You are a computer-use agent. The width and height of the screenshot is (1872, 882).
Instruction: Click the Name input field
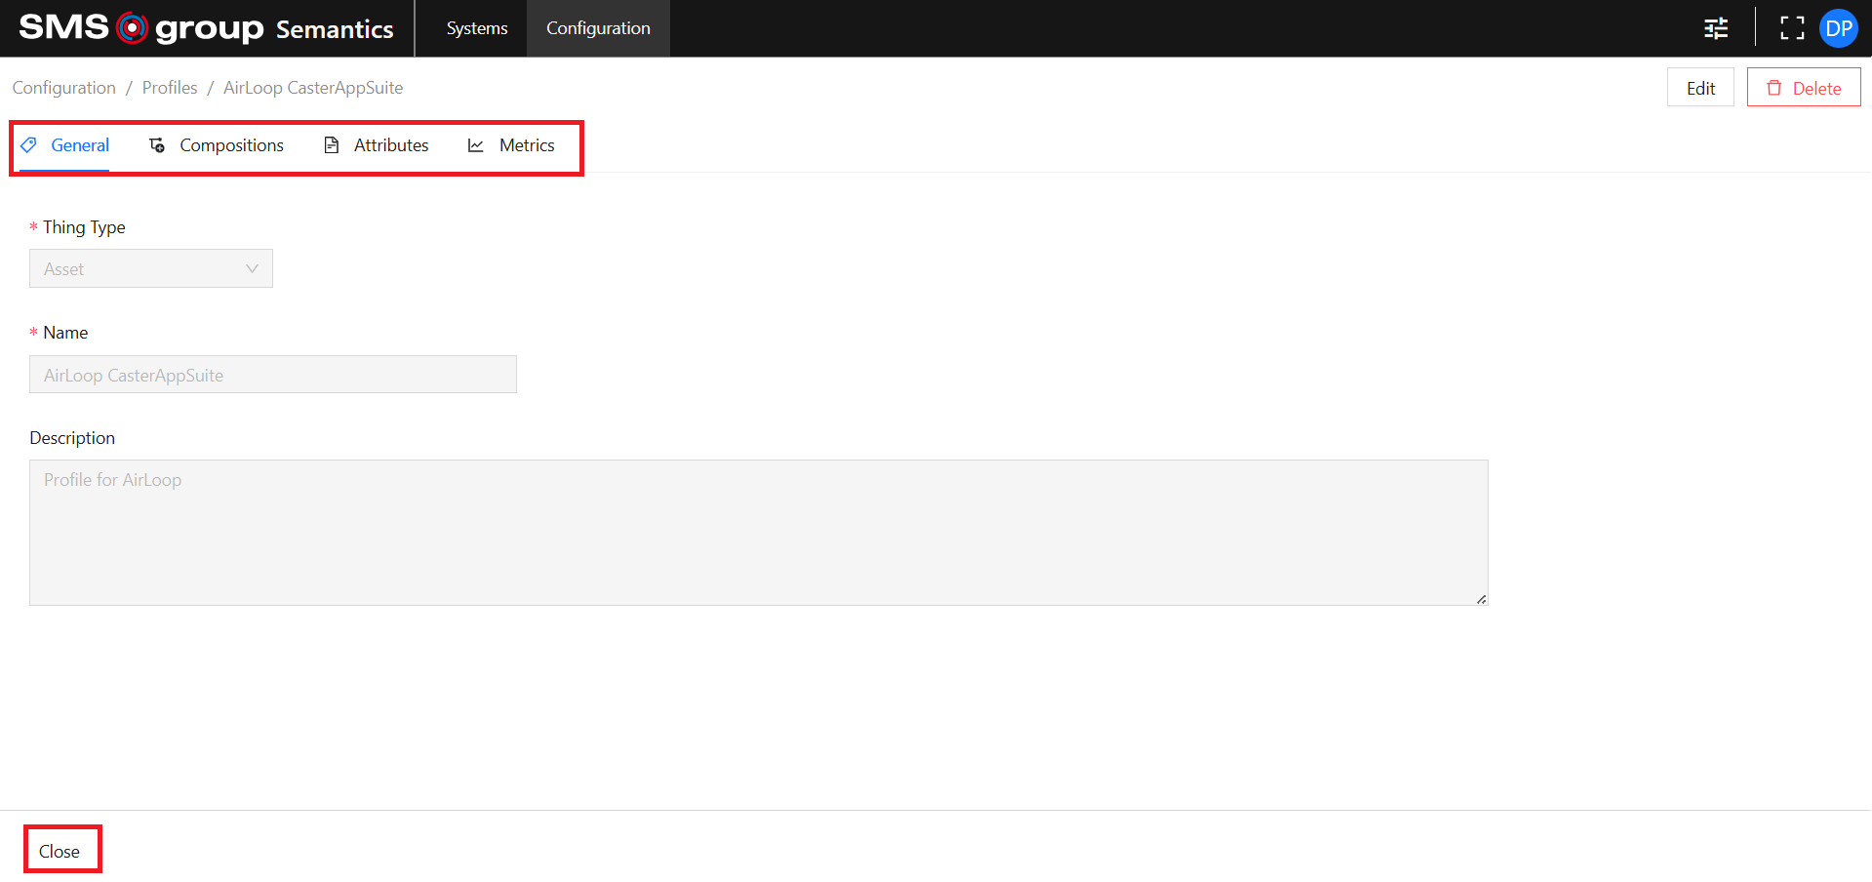273,375
